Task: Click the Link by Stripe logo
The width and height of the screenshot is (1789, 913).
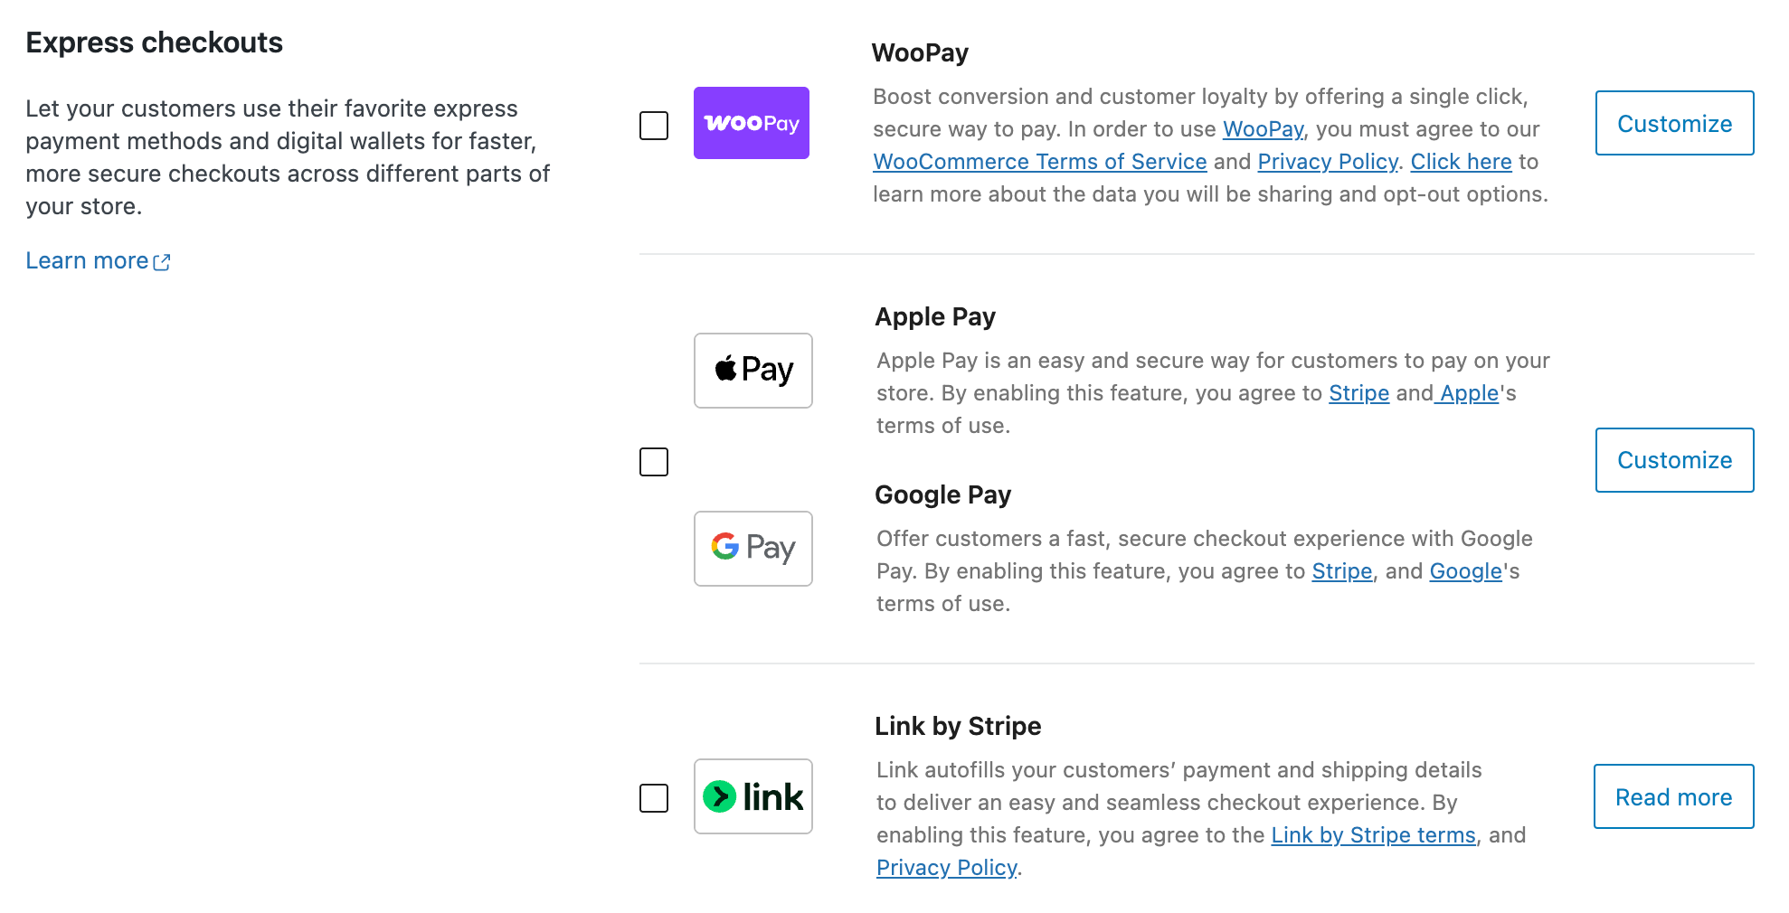Action: click(x=753, y=796)
